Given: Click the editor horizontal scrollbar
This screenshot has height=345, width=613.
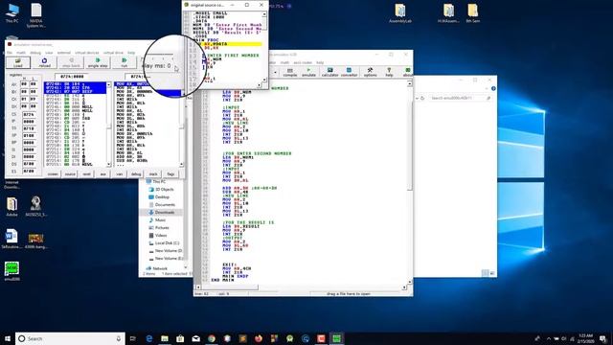Looking at the screenshot, I should click(301, 287).
